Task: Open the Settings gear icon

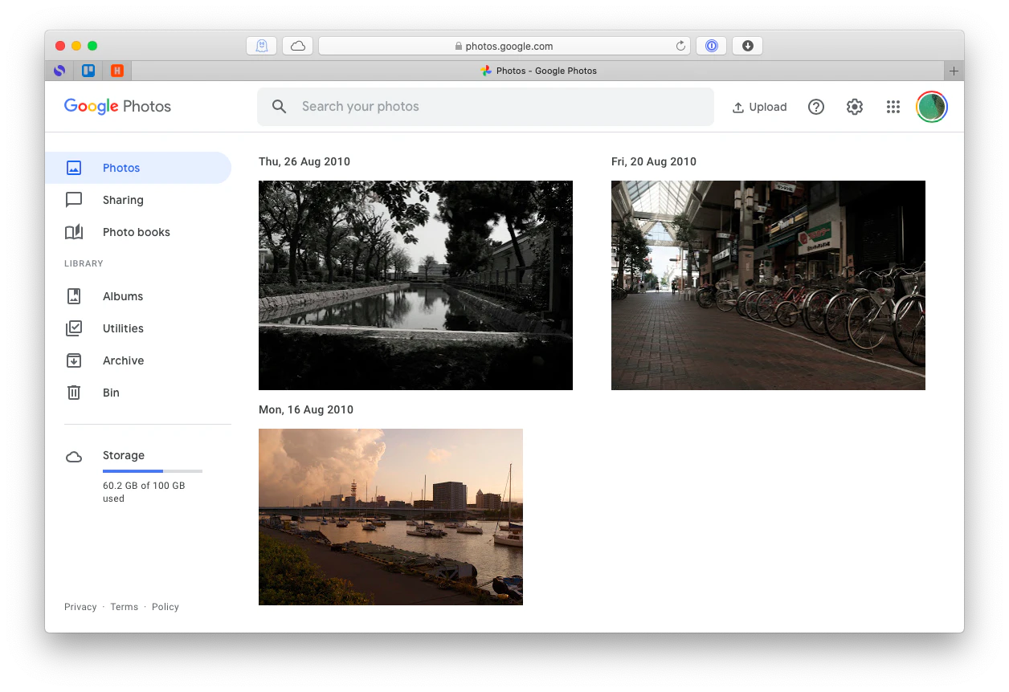Action: click(x=854, y=107)
